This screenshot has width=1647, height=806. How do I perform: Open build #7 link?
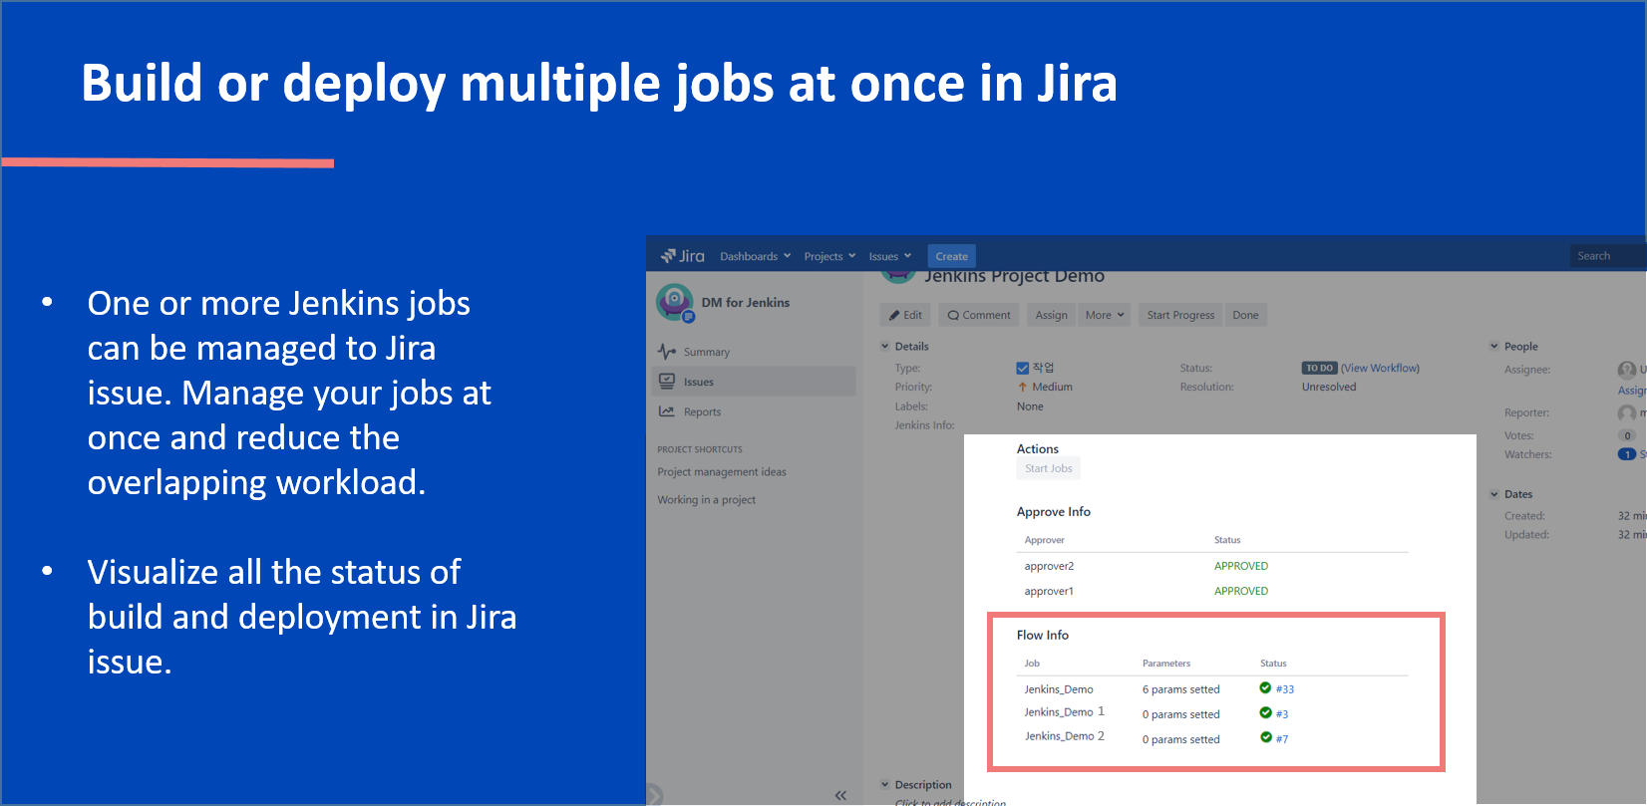tap(1282, 739)
